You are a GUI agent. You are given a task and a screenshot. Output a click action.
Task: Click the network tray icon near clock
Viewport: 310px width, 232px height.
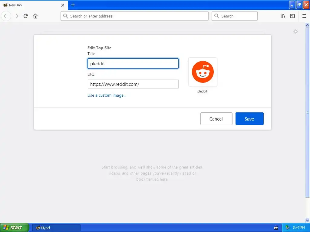click(287, 228)
